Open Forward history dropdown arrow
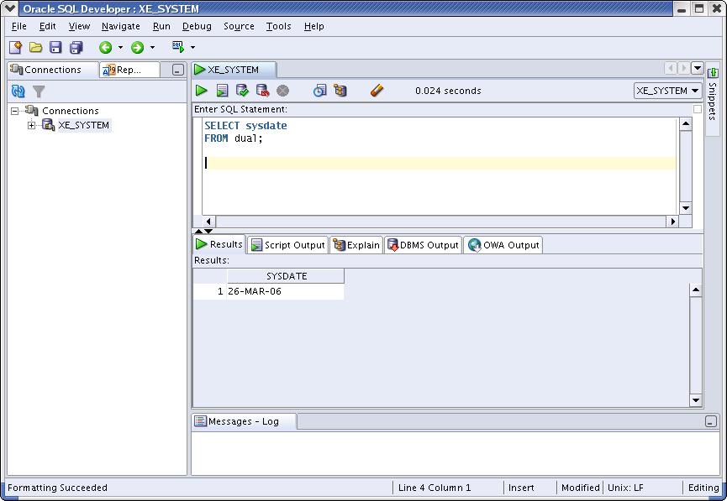This screenshot has height=501, width=727. tap(152, 47)
